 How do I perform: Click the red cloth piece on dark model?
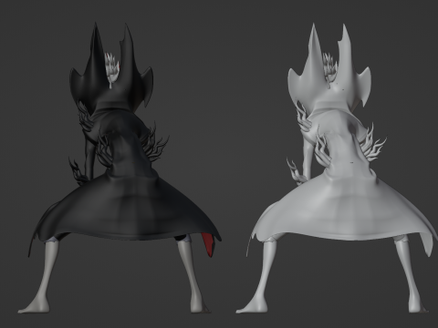209,244
